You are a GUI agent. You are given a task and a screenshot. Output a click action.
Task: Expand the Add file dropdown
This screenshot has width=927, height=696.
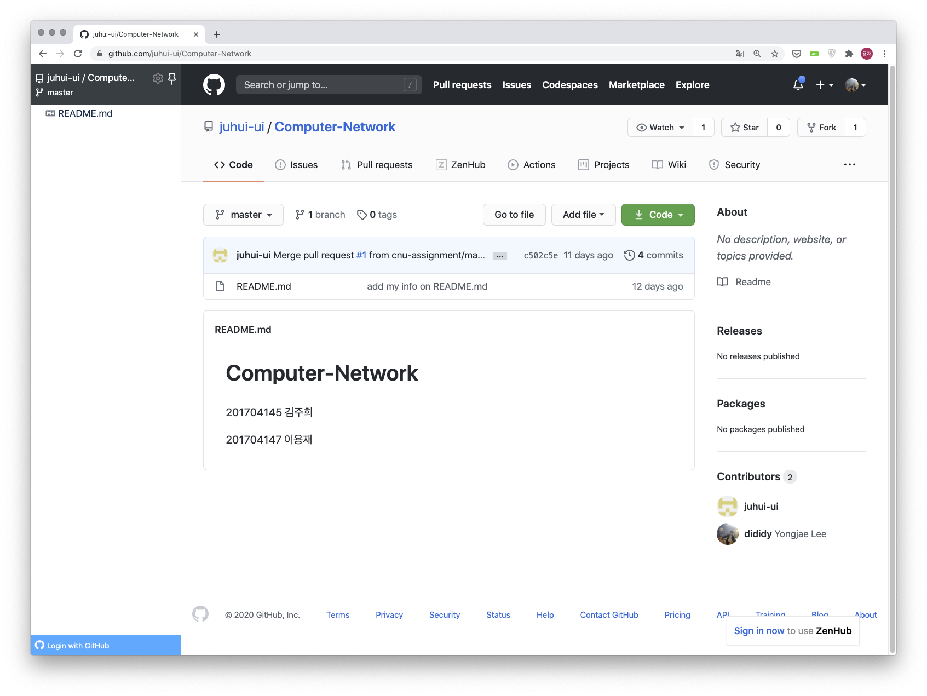583,214
